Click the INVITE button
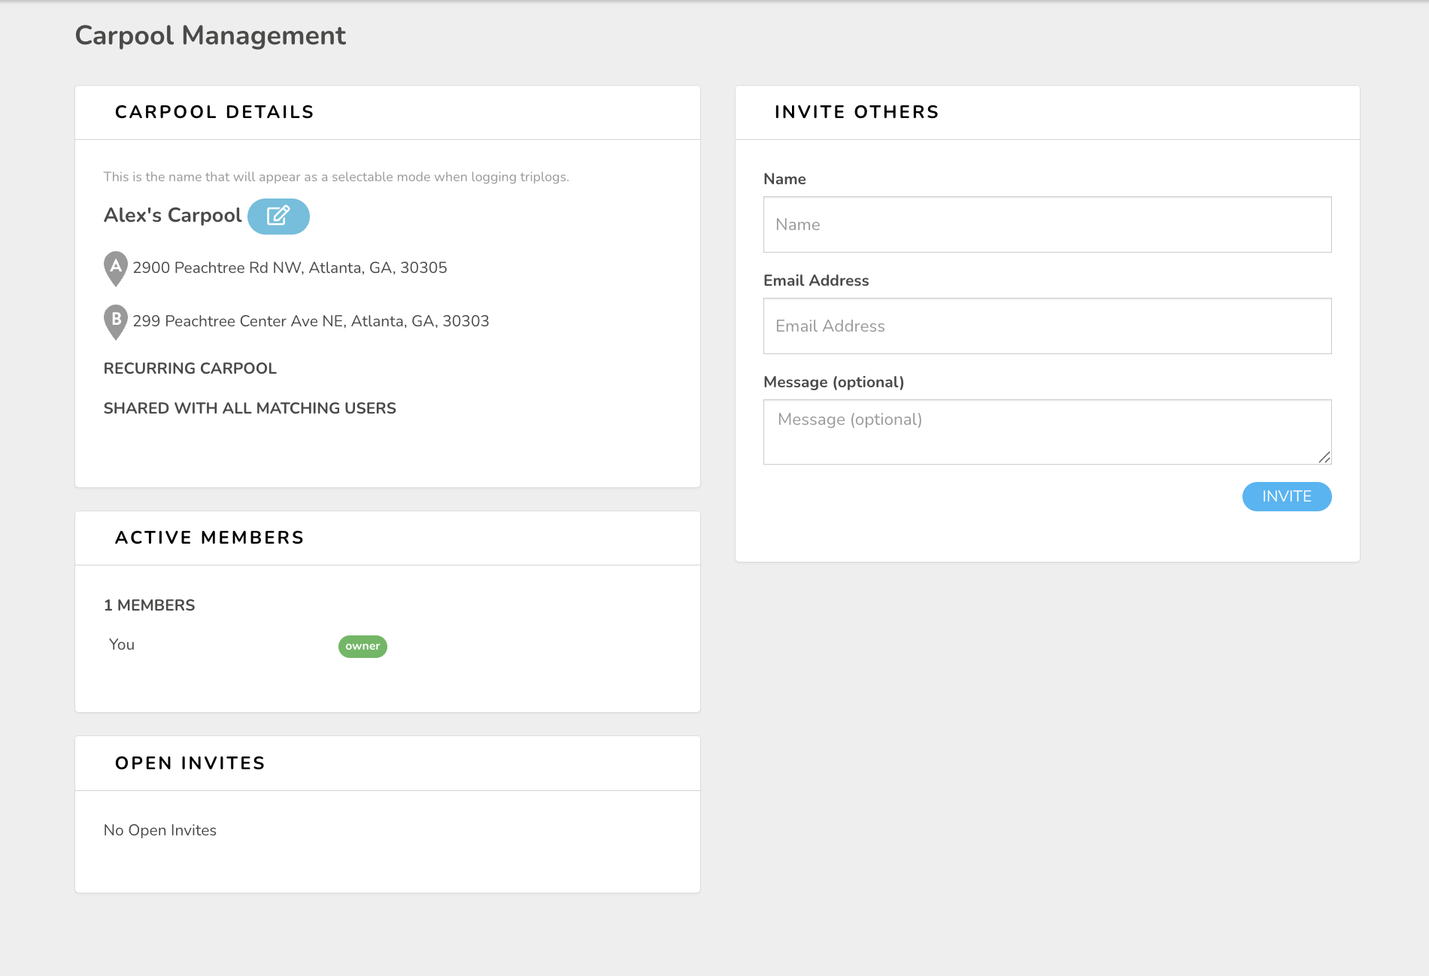Viewport: 1429px width, 976px height. [1286, 496]
